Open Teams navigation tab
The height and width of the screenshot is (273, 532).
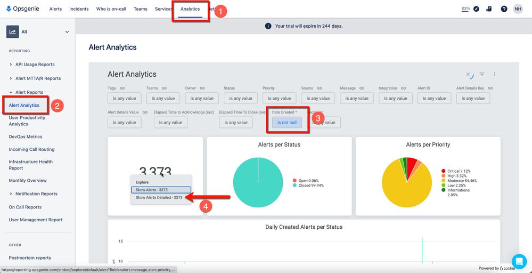point(141,9)
